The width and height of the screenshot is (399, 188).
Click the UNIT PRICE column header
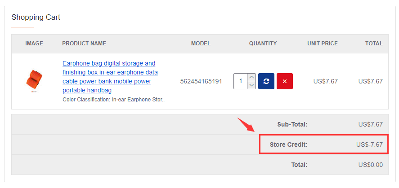(x=323, y=44)
